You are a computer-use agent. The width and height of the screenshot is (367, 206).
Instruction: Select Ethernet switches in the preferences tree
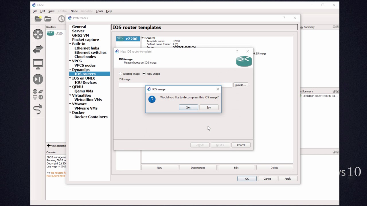click(91, 52)
